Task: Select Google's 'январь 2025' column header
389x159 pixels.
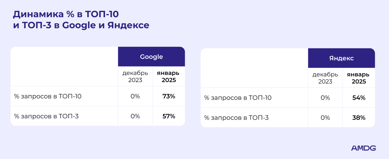Action: 169,77
